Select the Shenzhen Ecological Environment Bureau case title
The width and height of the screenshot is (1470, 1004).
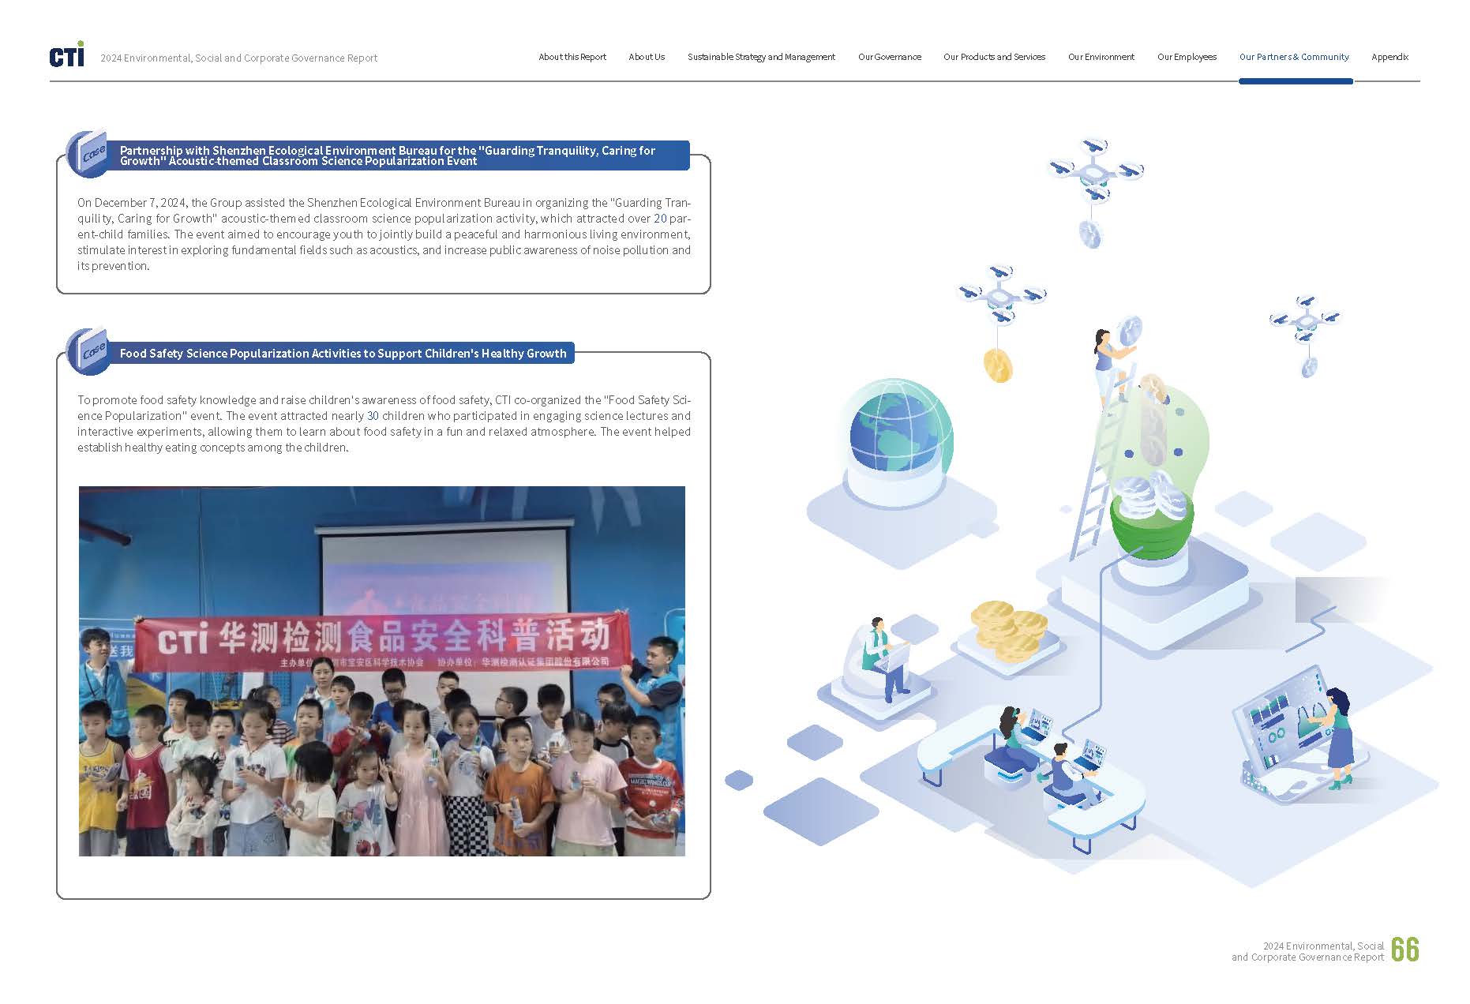click(388, 155)
